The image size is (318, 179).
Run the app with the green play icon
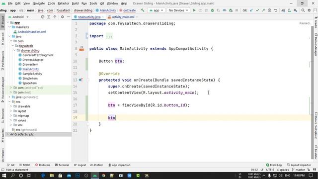pos(194,10)
